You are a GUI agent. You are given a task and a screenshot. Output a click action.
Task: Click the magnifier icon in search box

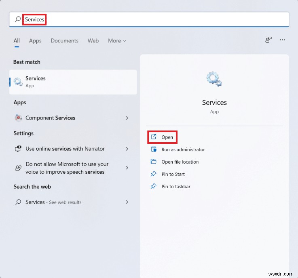point(18,19)
